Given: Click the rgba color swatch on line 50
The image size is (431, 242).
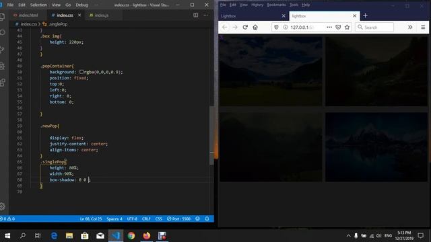Looking at the screenshot, I should [81, 72].
